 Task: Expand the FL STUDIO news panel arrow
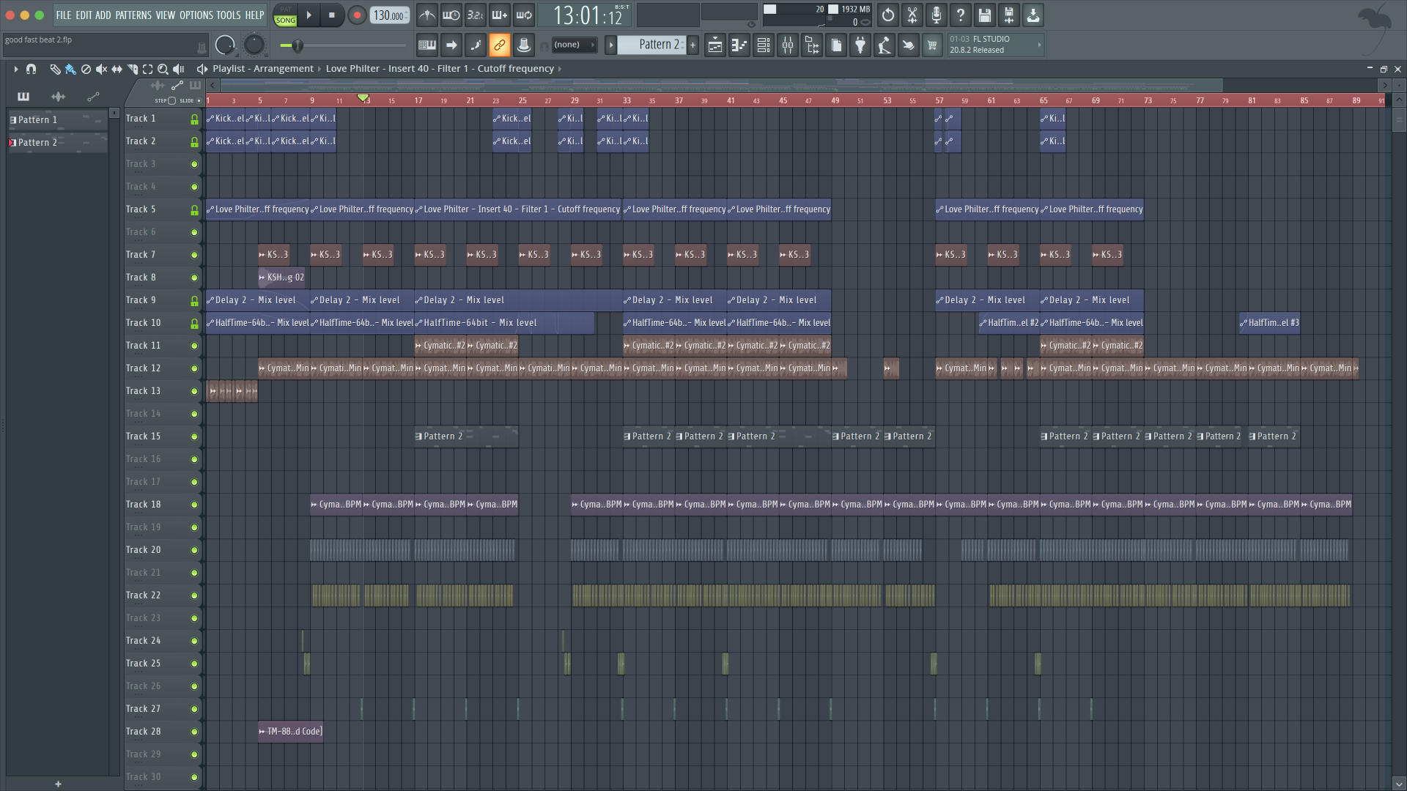[x=1038, y=45]
